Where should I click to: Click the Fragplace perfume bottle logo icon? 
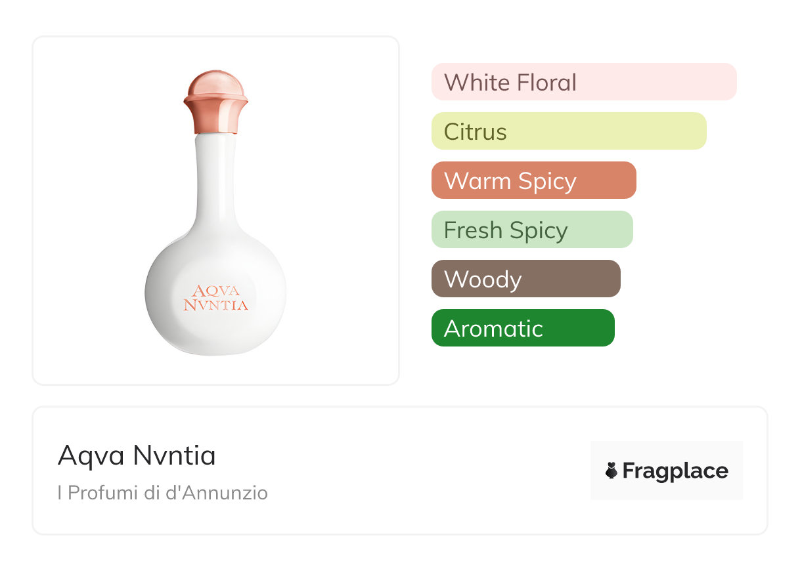[612, 471]
